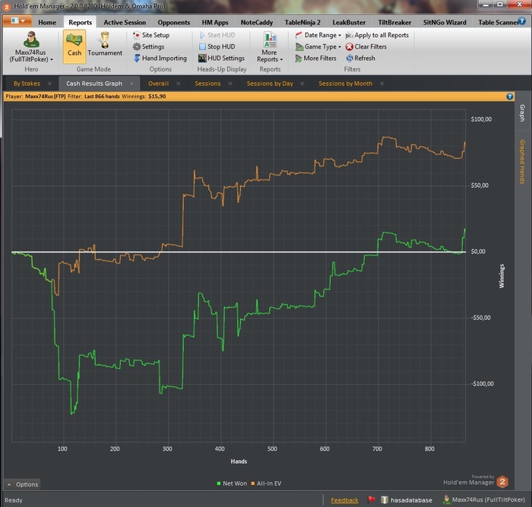Image resolution: width=532 pixels, height=507 pixels.
Task: Open the Table Scanner tab
Action: point(497,22)
